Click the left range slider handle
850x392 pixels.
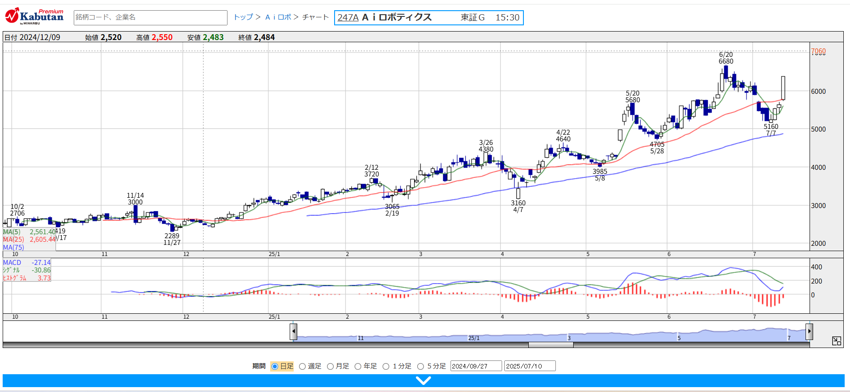pos(293,332)
